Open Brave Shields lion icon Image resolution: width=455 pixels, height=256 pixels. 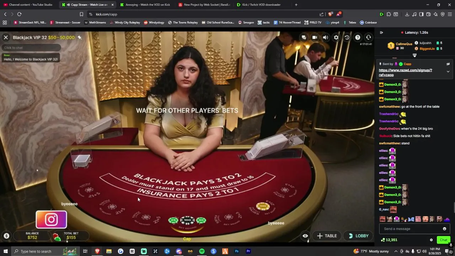[x=330, y=14]
